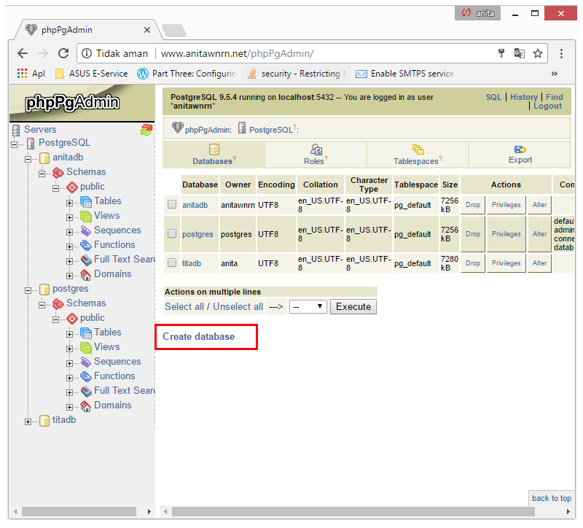This screenshot has width=583, height=528.
Task: Collapse the PostgreSQL server node
Action: click(x=14, y=144)
